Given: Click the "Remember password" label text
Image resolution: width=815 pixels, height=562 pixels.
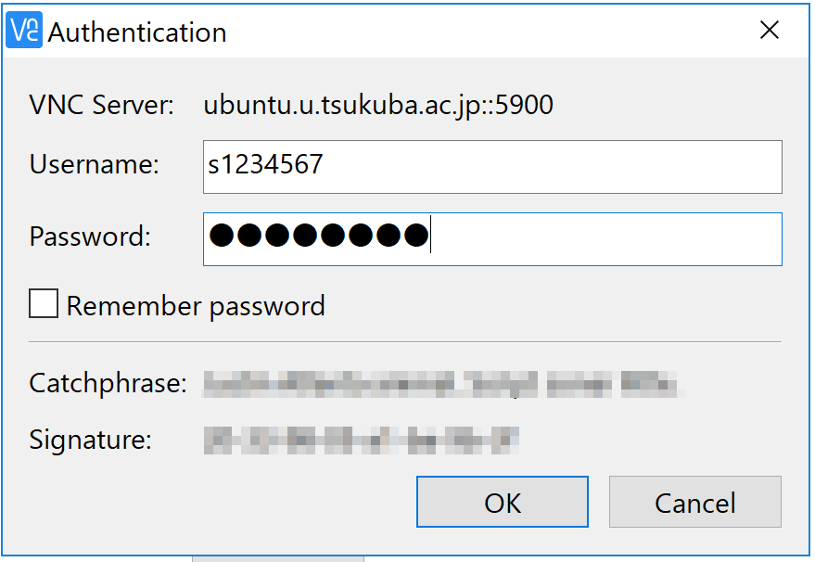Looking at the screenshot, I should point(196,306).
